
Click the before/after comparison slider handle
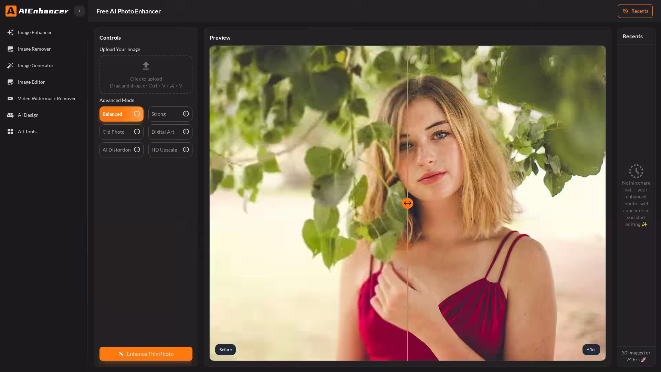click(408, 203)
